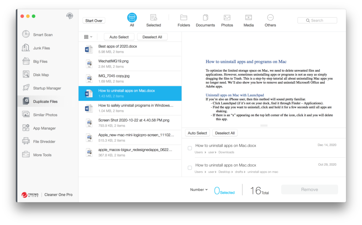The image size is (362, 225).
Task: Launch the App Manager tool
Action: [44, 128]
